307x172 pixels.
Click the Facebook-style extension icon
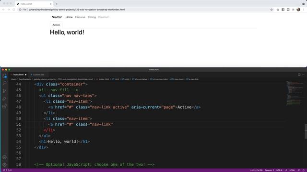[x=283, y=10]
